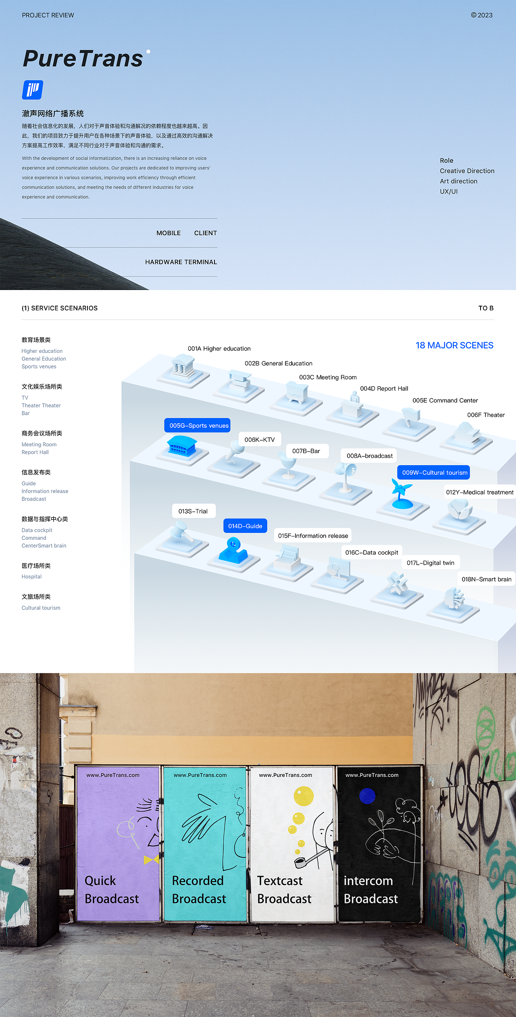Click the 001A Higher education label
The width and height of the screenshot is (516, 1017).
tap(219, 349)
